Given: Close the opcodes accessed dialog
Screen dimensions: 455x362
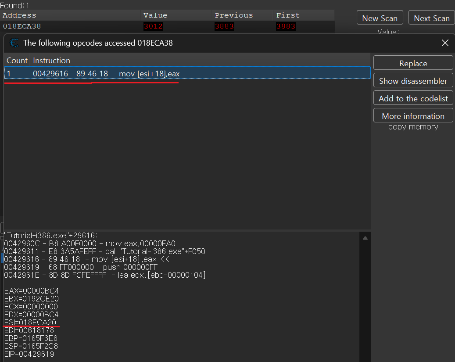Looking at the screenshot, I should (445, 43).
